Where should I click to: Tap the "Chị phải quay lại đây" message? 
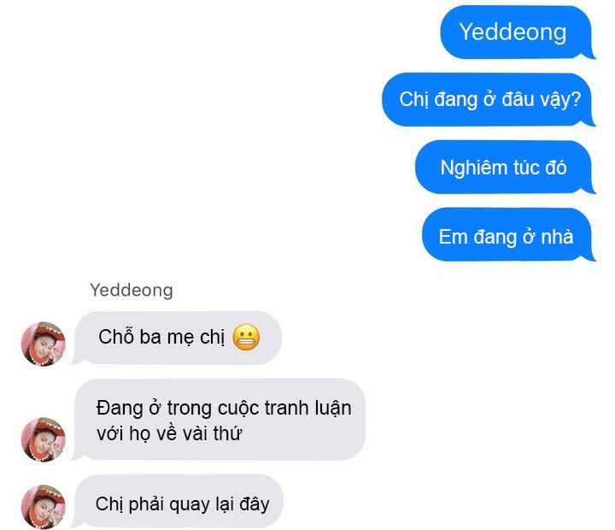pyautogui.click(x=178, y=501)
